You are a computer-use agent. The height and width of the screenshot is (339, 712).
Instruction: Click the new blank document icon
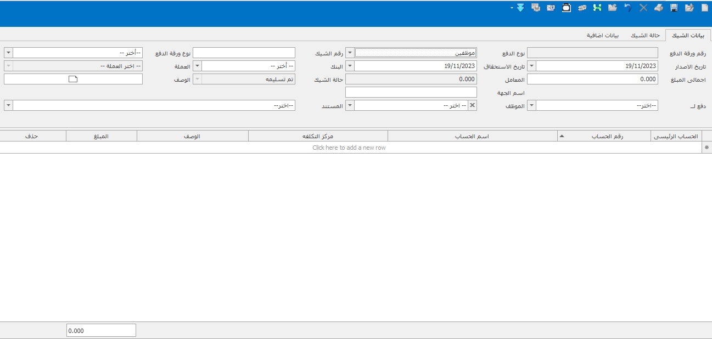click(705, 8)
